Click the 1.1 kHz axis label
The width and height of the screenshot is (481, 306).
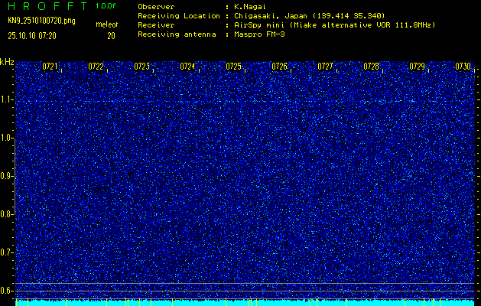click(x=7, y=99)
